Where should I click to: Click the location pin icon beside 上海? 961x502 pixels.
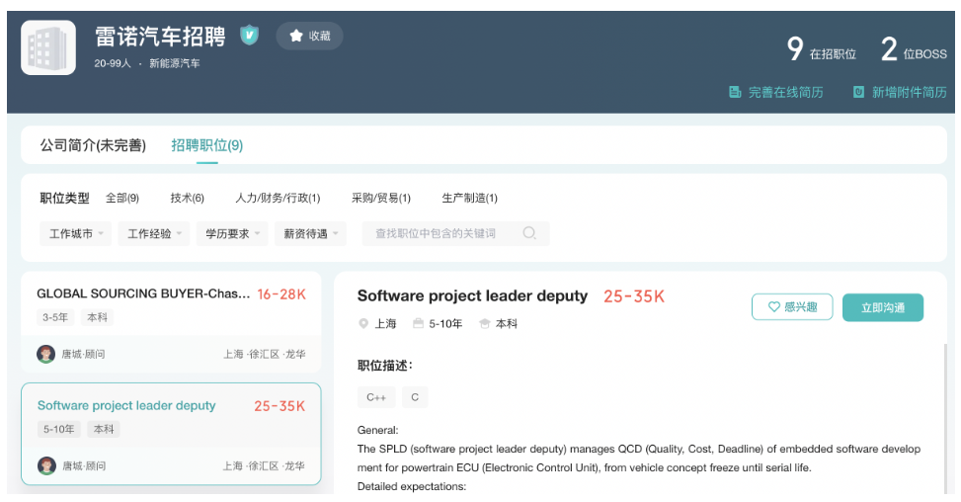pyautogui.click(x=363, y=323)
